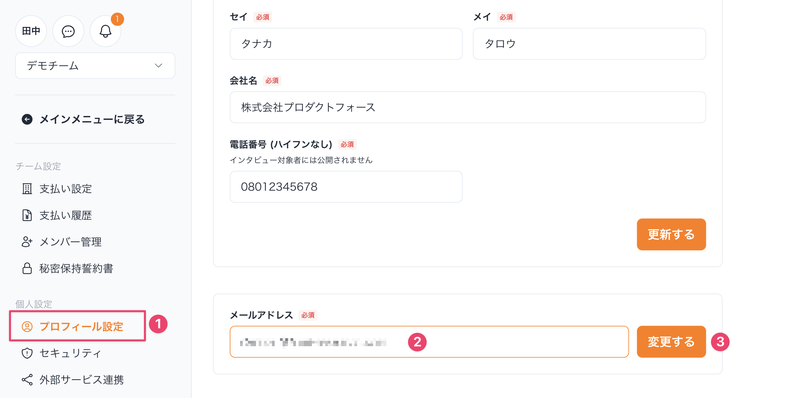This screenshot has height=398, width=798.
Task: Focus the 会社名 text field
Action: click(467, 107)
